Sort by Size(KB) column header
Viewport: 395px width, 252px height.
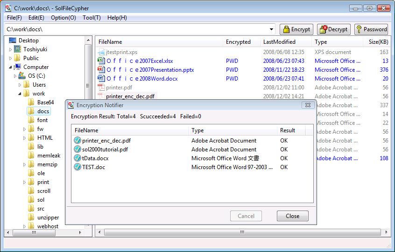click(x=377, y=42)
